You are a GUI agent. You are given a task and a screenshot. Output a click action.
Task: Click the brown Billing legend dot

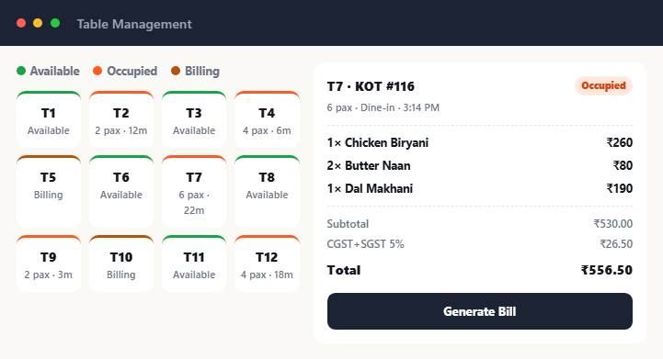(x=176, y=71)
